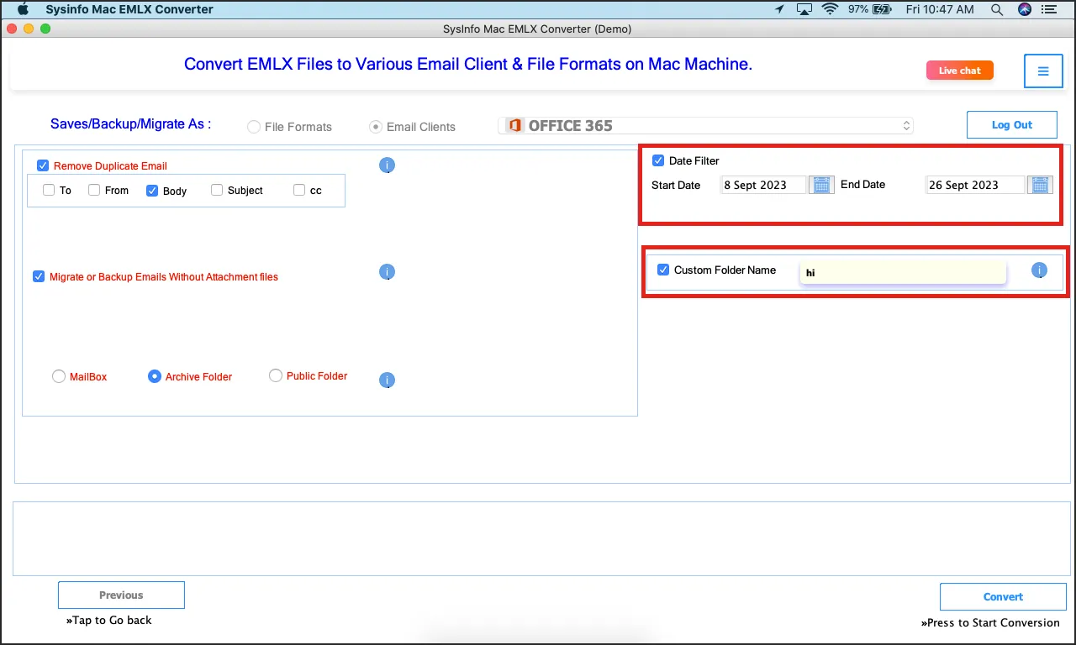Show info for Custom Folder Name

coord(1039,270)
